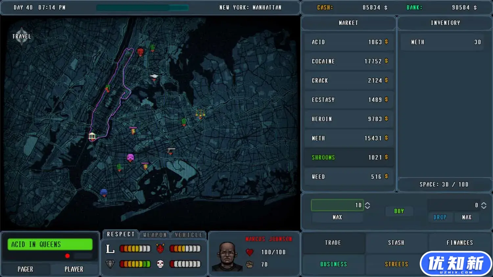This screenshot has width=493, height=277.
Task: Click the red skull marker on map
Action: coord(140,52)
